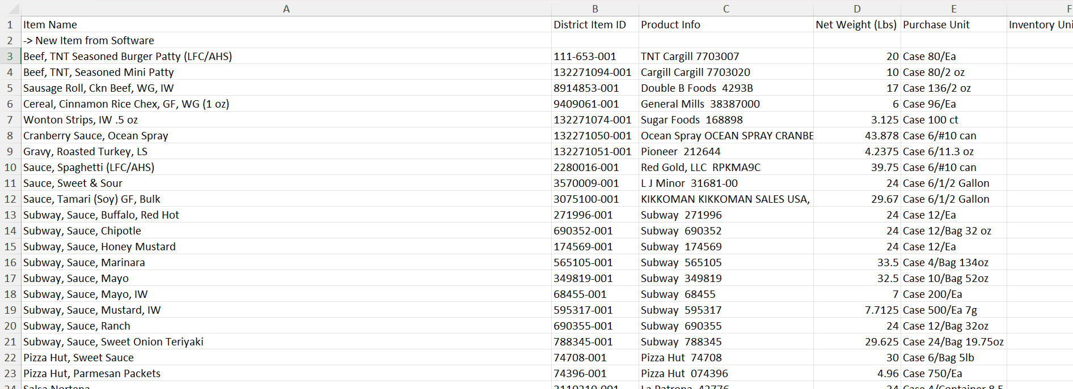
Task: Select 'Cranberry Sauce, Ocean Spray' cell
Action: click(286, 135)
